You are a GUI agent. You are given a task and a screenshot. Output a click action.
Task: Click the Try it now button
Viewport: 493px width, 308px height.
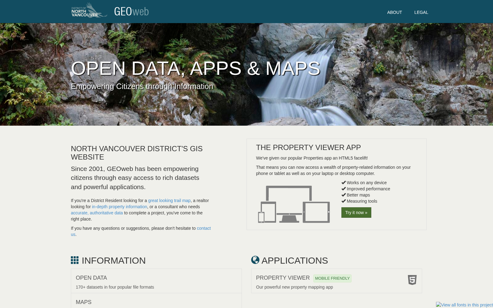[x=356, y=213]
